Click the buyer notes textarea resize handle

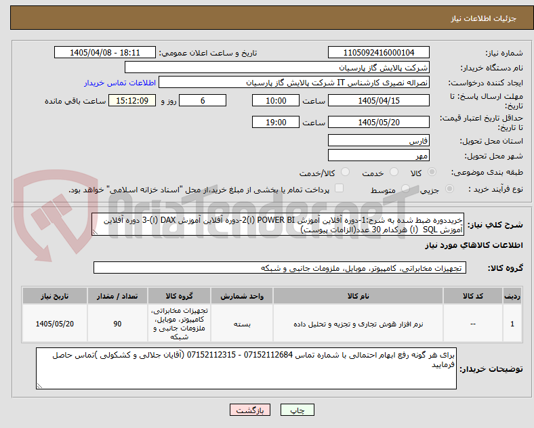pos(39,386)
